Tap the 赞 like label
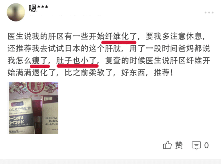 pos(179,145)
